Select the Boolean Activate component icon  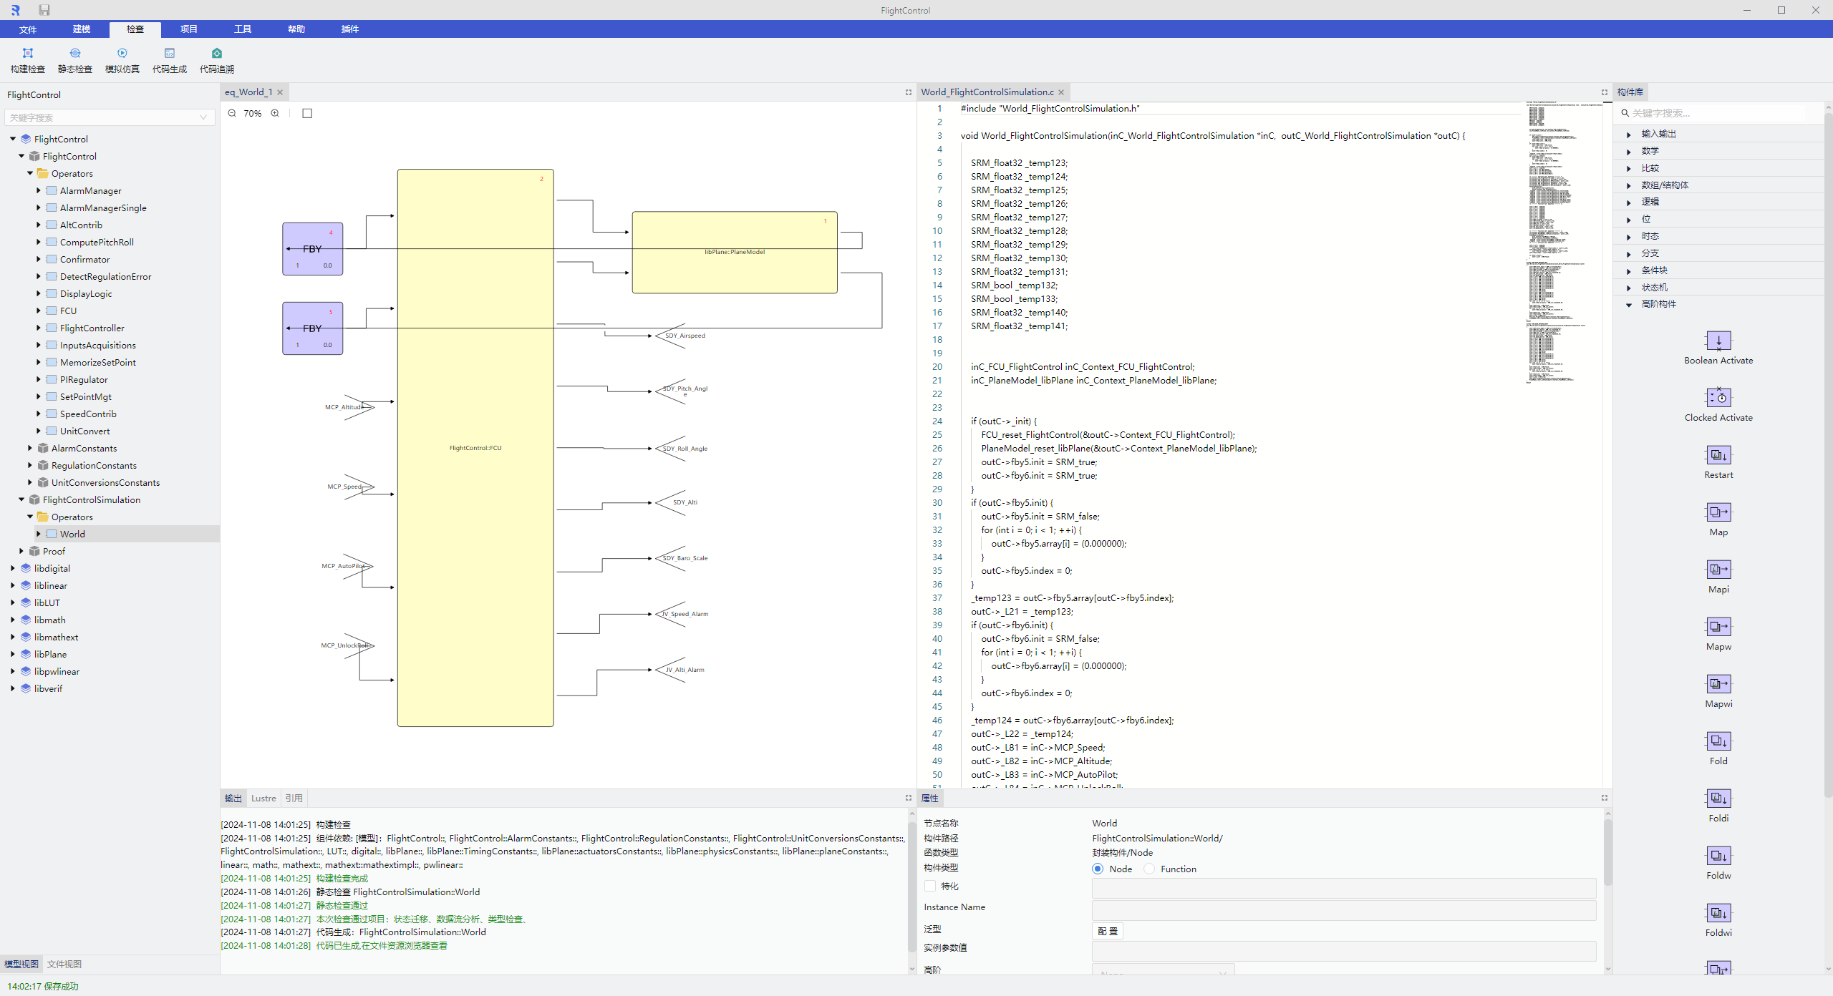(x=1718, y=341)
